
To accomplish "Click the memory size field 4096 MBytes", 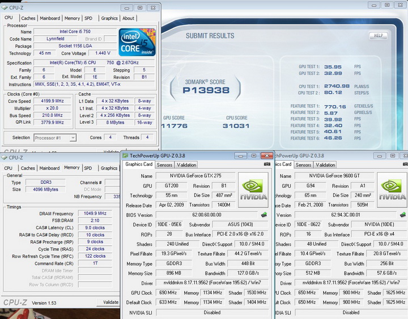I will (x=45, y=190).
